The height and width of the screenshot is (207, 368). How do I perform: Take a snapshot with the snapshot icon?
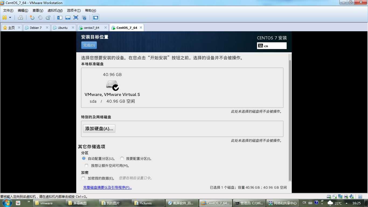tap(32, 18)
